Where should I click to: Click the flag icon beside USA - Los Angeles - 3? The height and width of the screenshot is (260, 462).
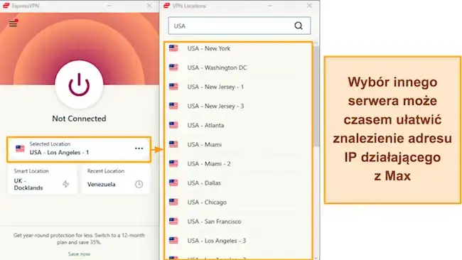pyautogui.click(x=173, y=241)
